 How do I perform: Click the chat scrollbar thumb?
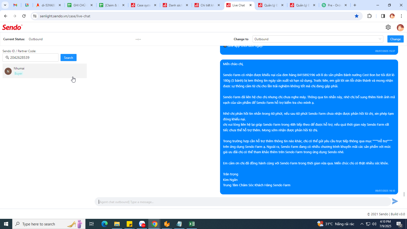coord(404,194)
